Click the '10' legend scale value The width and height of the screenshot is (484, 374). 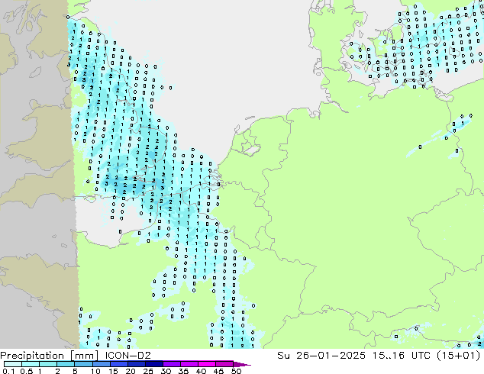(x=95, y=371)
